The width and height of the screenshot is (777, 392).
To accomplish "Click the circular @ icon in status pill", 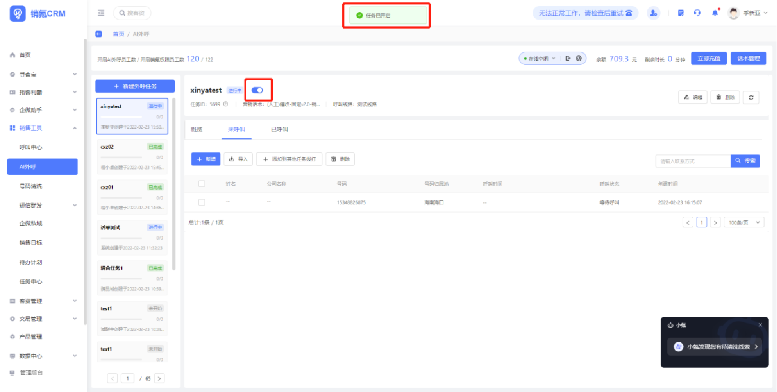I will tap(578, 58).
